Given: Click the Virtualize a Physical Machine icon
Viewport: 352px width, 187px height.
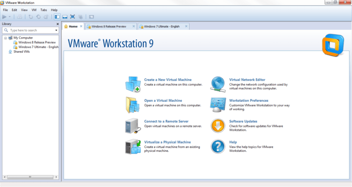Looking at the screenshot, I should [133, 147].
